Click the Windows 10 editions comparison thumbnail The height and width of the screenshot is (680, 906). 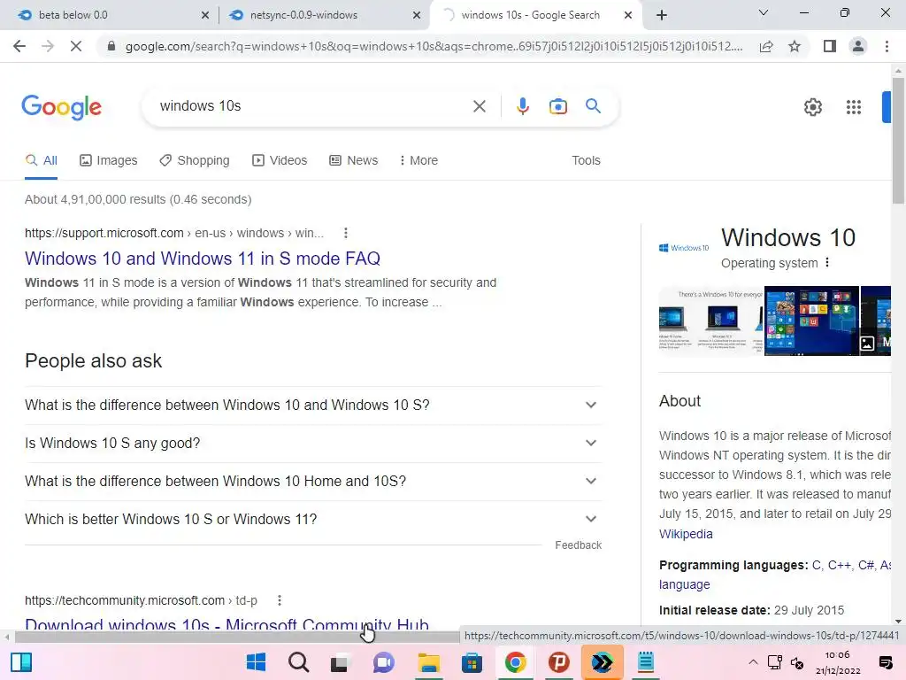710,321
